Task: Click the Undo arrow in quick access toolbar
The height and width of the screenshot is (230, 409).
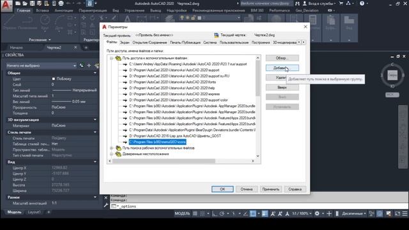Action: [x=68, y=3]
